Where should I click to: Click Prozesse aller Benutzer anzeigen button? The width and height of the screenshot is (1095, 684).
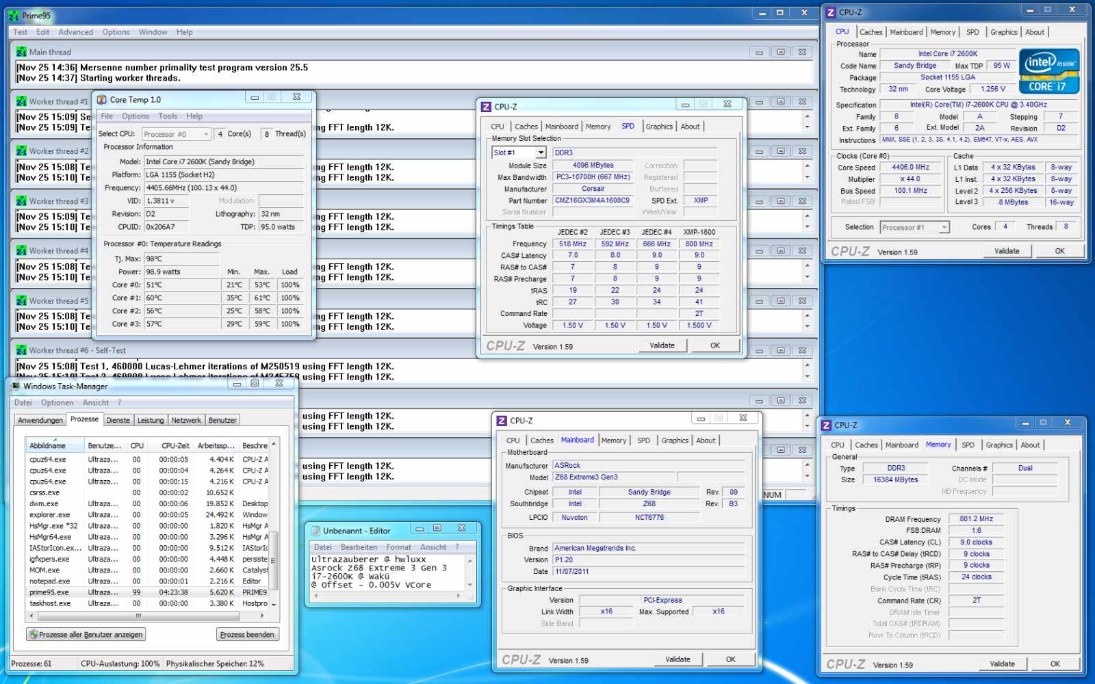86,635
